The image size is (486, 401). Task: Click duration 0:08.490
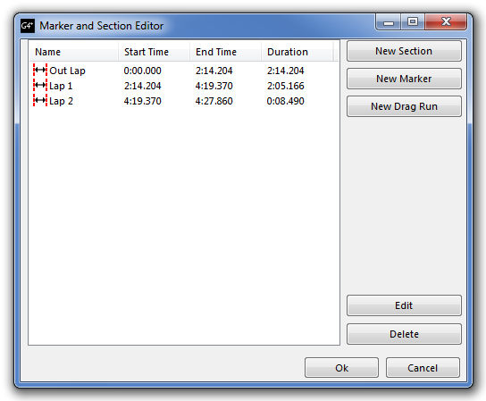point(286,101)
